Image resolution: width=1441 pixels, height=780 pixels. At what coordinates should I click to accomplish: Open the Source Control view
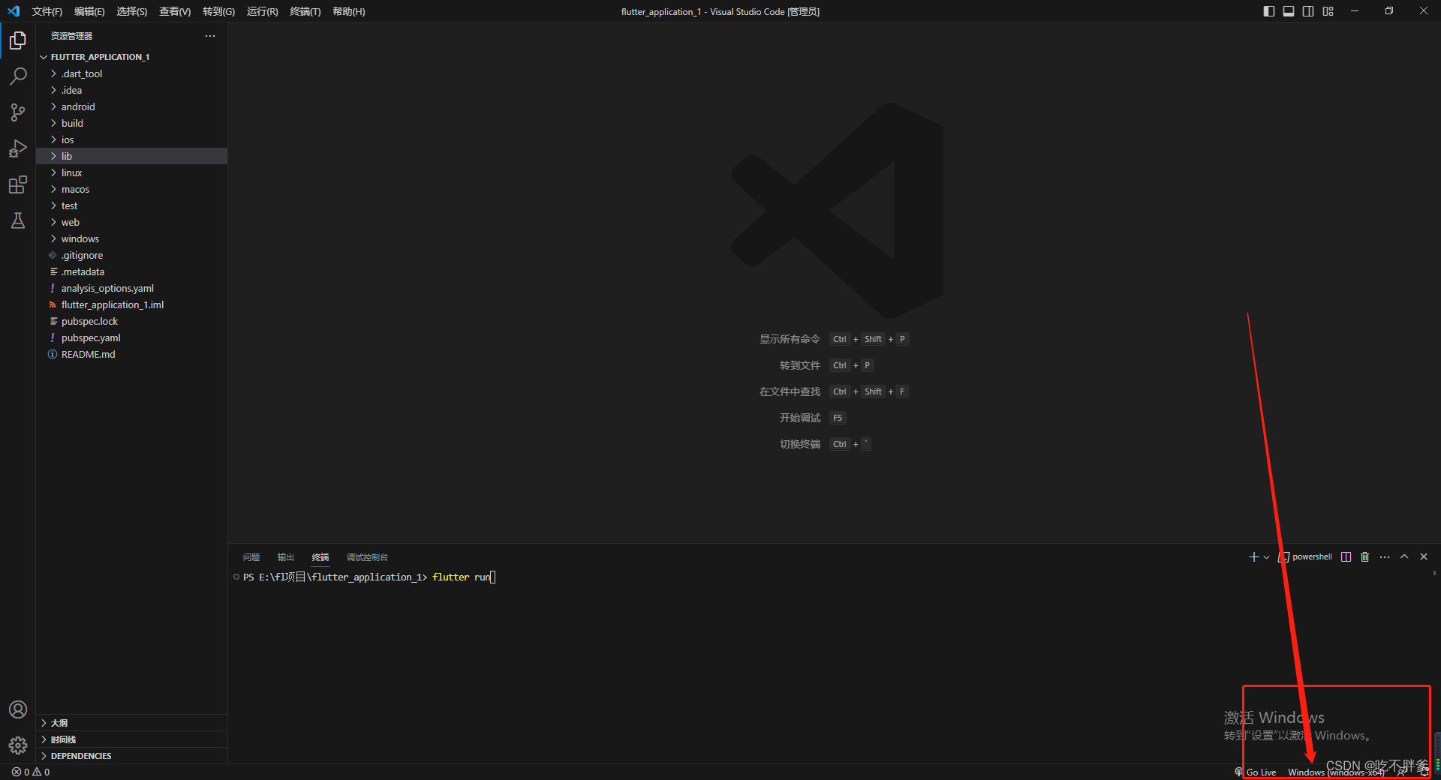(x=18, y=112)
